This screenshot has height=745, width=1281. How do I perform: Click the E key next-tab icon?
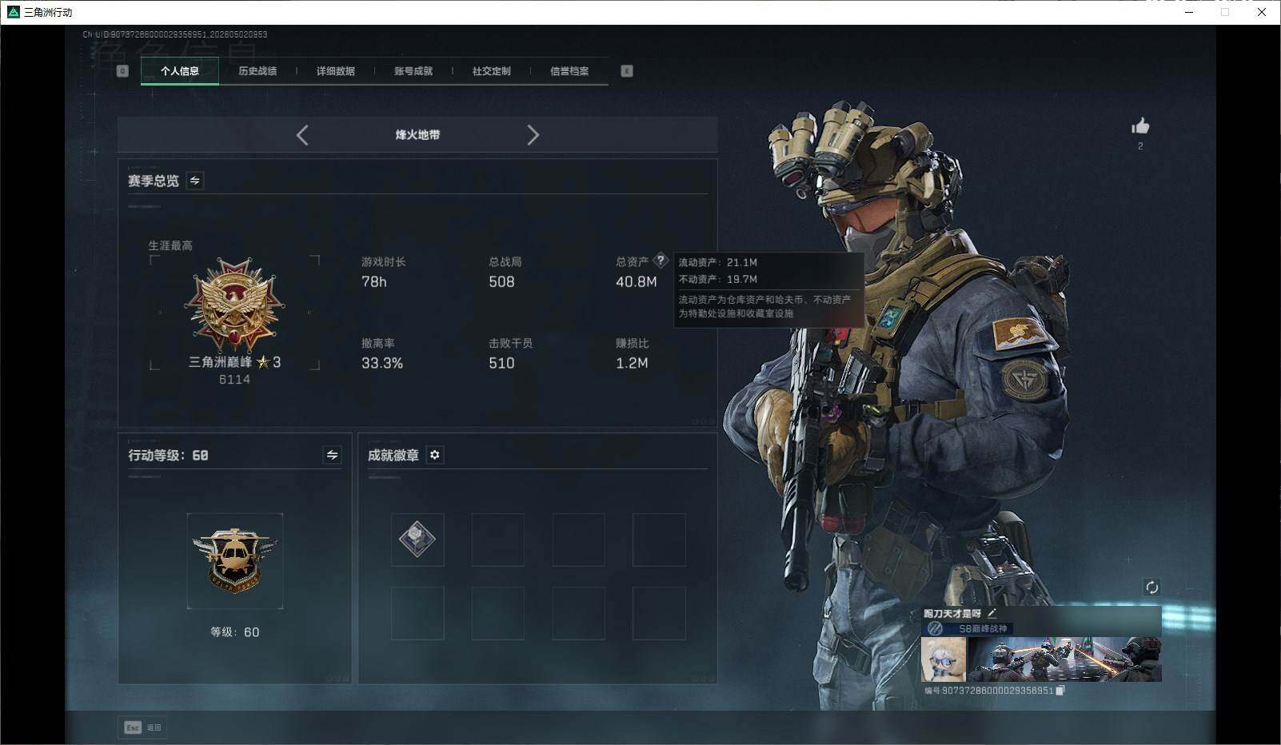pos(627,71)
